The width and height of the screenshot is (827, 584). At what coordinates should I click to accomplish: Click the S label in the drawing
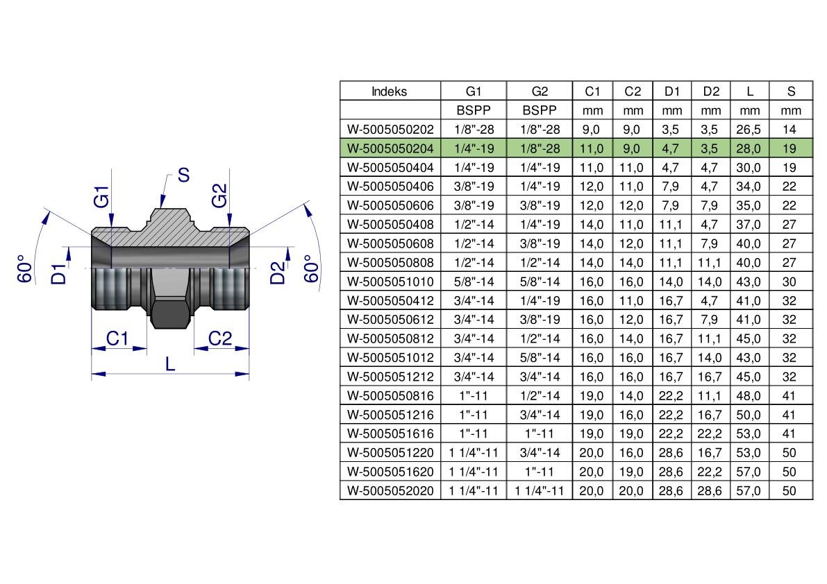click(183, 175)
